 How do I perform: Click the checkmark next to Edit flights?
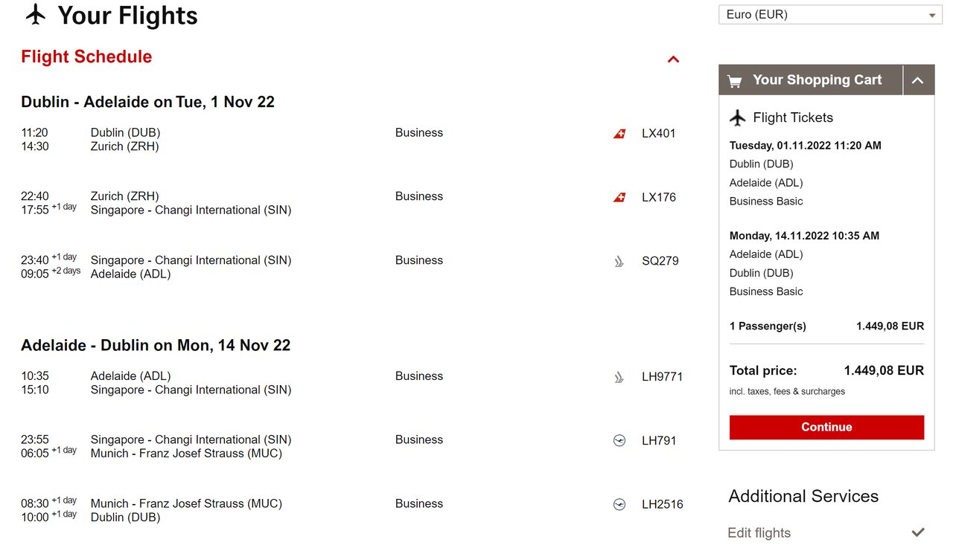pos(918,532)
